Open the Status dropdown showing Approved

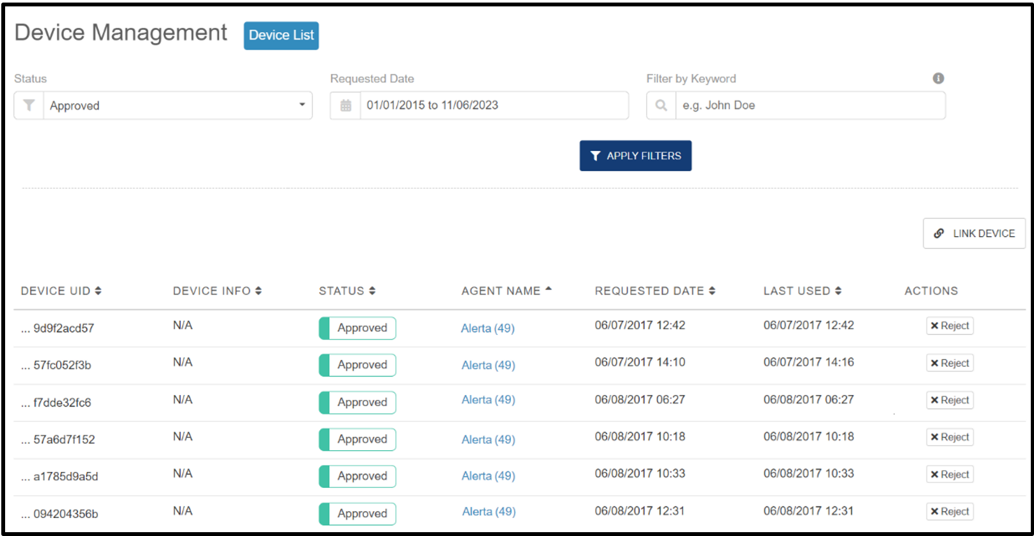click(x=177, y=105)
